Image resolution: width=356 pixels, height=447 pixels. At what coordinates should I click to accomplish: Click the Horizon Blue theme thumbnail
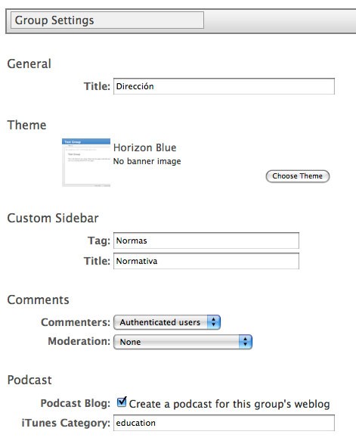(86, 163)
